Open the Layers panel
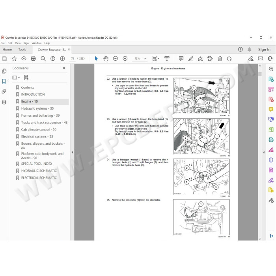Screen dimensions: 276x276 point(4,102)
